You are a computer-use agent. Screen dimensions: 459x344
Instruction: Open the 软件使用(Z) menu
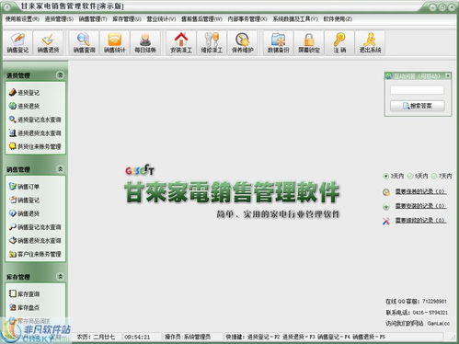click(x=338, y=19)
